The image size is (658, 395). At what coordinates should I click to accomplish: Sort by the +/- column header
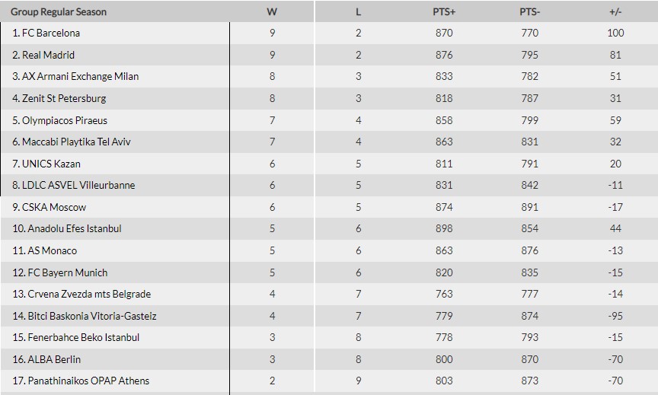point(616,12)
